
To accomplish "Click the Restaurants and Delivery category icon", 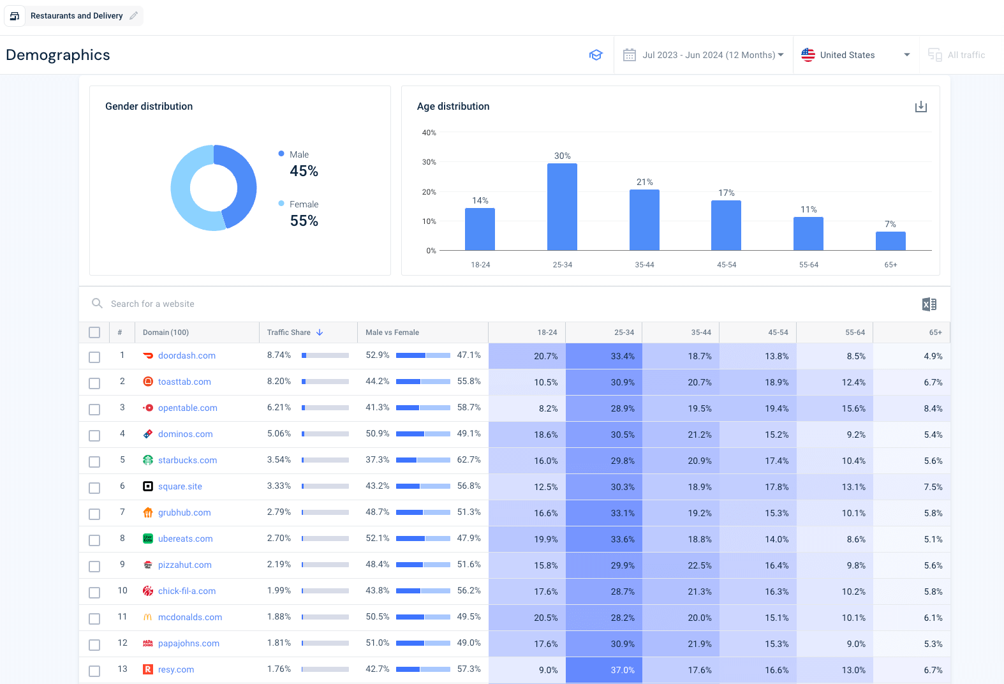I will (14, 16).
